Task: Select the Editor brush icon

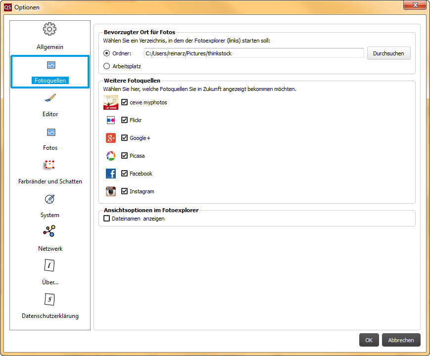Action: [50, 98]
